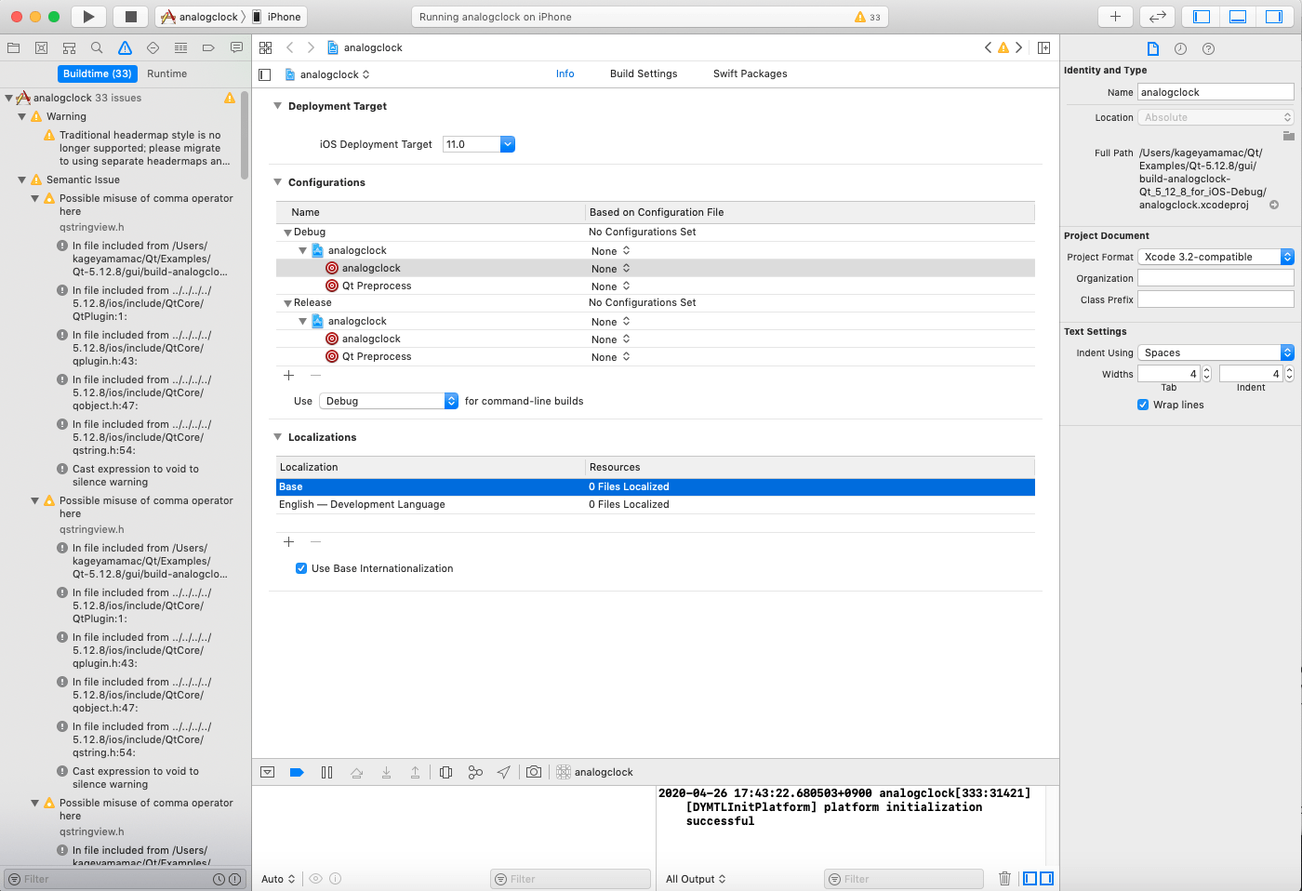The width and height of the screenshot is (1302, 891).
Task: Switch to Runtime issues tab
Action: 166,73
